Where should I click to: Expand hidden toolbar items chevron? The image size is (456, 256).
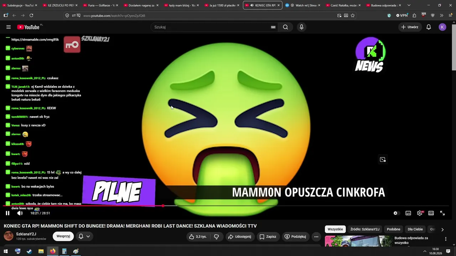click(442, 16)
